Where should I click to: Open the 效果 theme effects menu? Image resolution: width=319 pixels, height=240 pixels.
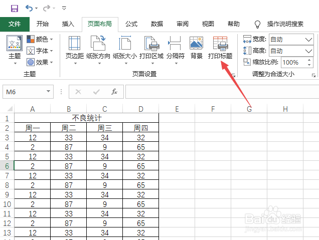[40, 62]
